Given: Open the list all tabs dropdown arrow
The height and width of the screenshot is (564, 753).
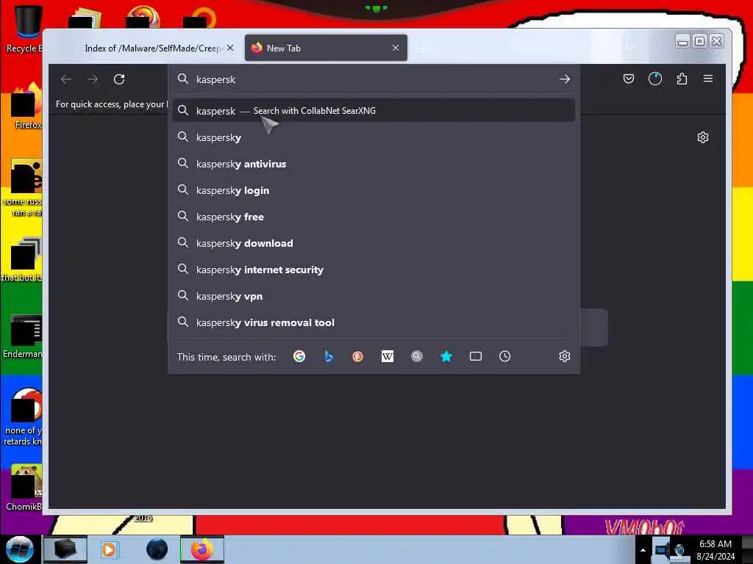Looking at the screenshot, I should [630, 48].
